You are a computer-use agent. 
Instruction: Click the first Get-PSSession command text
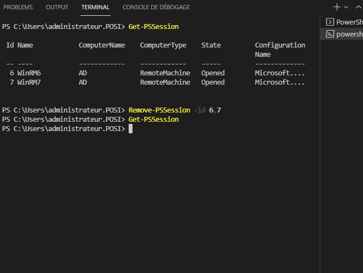(x=153, y=27)
